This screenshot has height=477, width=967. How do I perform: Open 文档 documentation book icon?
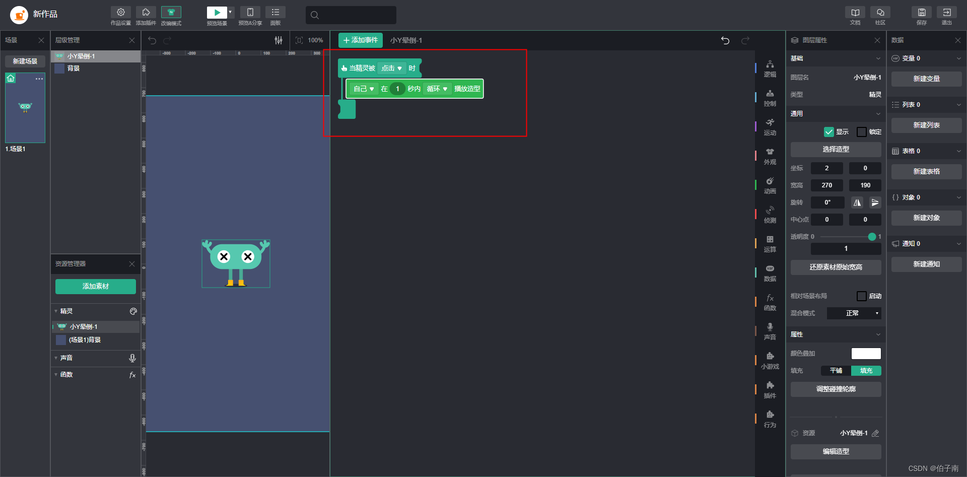855,13
